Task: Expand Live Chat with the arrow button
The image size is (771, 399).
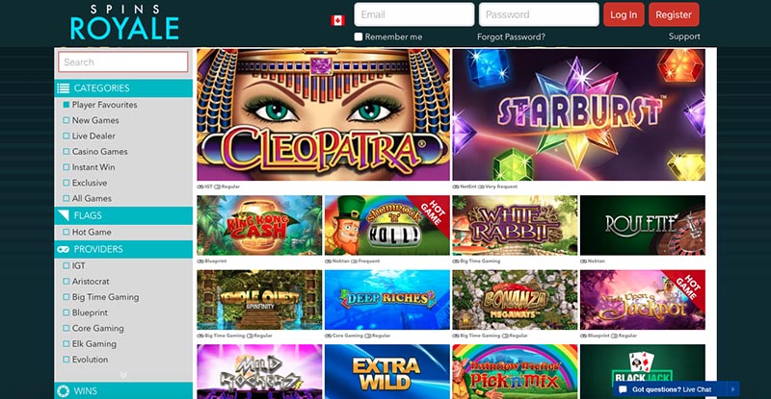Action: coord(732,389)
